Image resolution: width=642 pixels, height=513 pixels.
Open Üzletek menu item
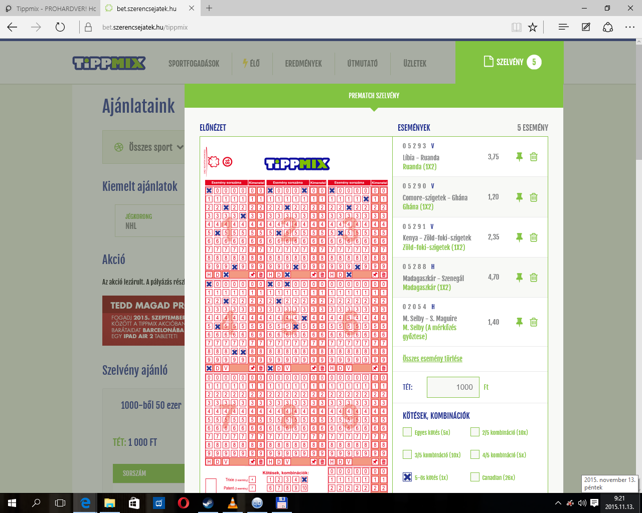(415, 64)
